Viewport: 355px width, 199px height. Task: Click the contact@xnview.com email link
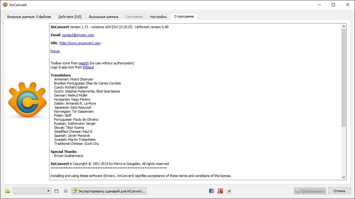(x=78, y=35)
